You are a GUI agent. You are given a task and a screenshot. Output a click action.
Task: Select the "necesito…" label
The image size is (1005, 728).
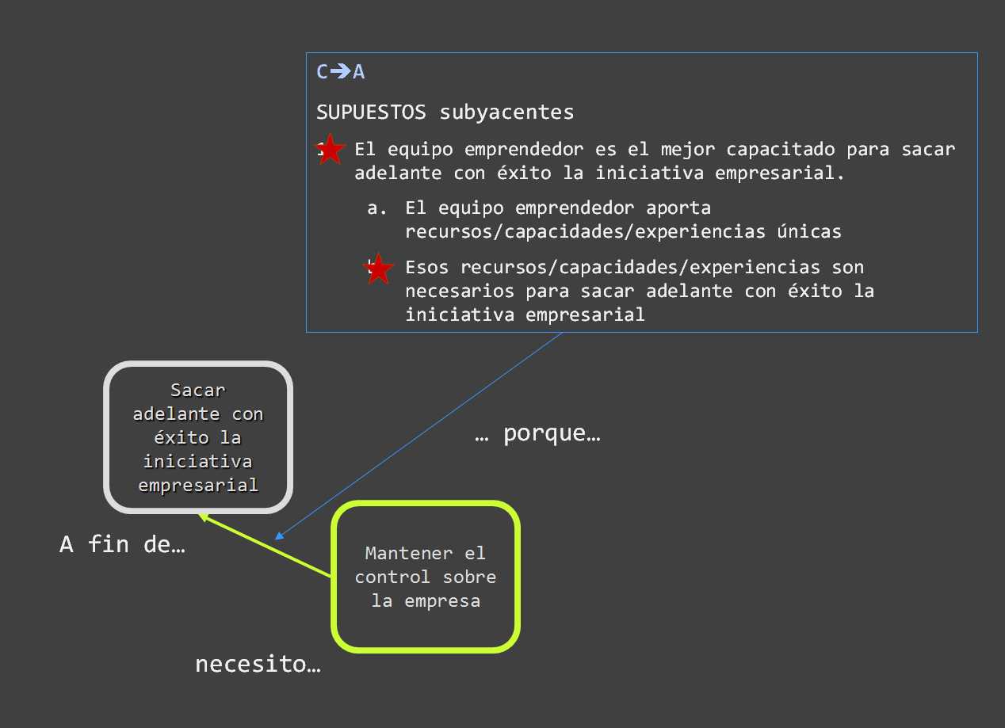258,664
